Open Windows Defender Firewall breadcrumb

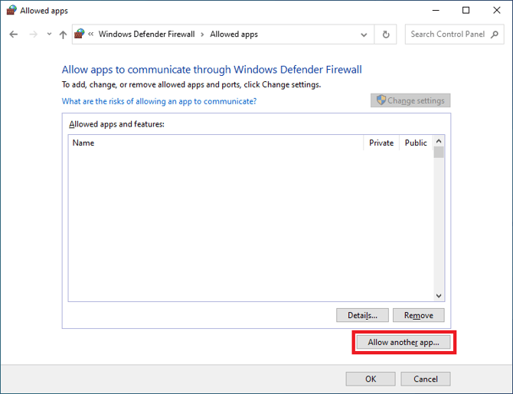[x=146, y=34]
